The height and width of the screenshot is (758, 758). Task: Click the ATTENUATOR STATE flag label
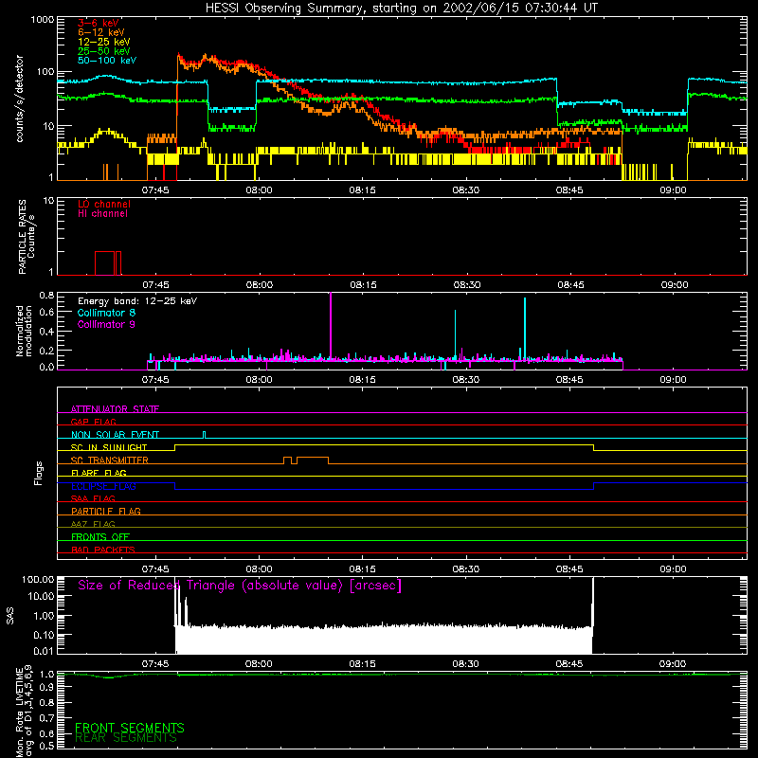(115, 409)
